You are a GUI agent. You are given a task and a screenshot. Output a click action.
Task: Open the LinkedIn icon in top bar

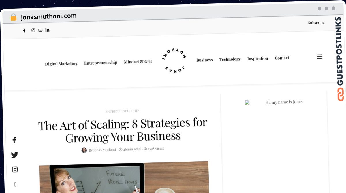click(47, 30)
